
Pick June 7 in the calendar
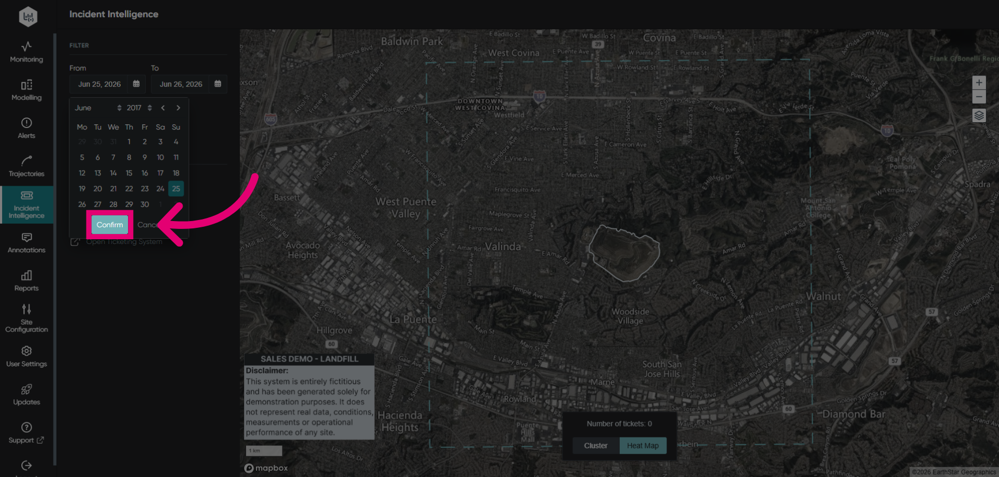click(x=113, y=158)
